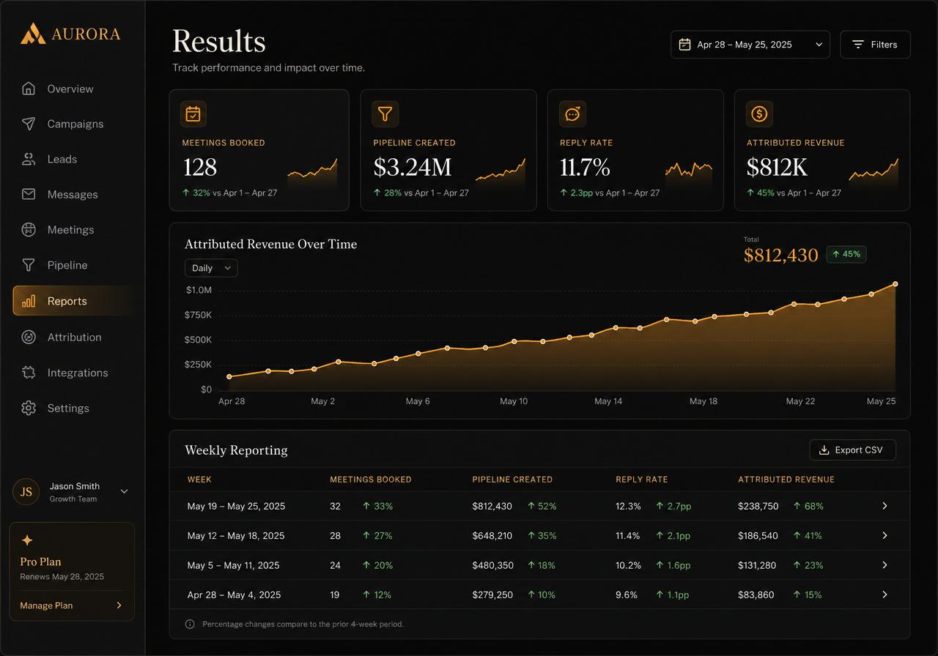938x656 pixels.
Task: Click the $812,430 total revenue value
Action: (780, 255)
